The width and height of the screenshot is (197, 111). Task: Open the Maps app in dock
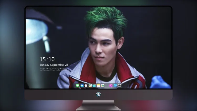pyautogui.click(x=90, y=85)
